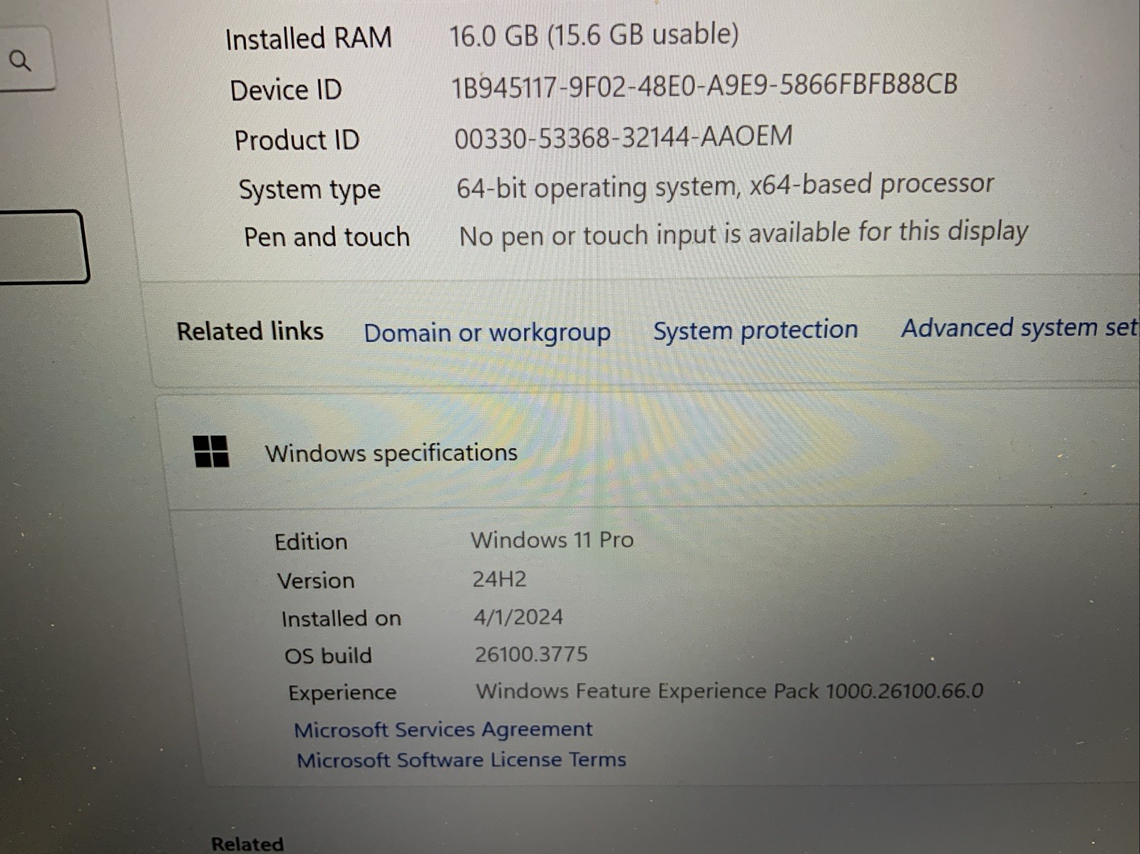This screenshot has width=1140, height=854.
Task: Open Advanced system settings link
Action: click(1020, 328)
